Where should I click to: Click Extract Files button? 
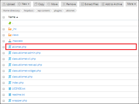coord(89,4)
